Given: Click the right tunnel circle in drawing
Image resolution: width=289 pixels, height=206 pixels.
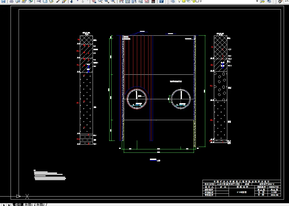Looking at the screenshot, I should click(181, 99).
